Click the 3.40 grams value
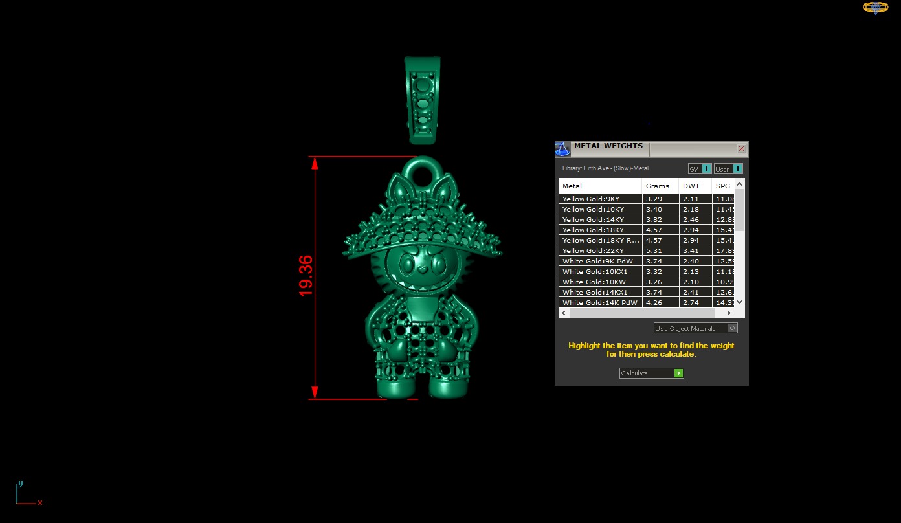 point(654,210)
